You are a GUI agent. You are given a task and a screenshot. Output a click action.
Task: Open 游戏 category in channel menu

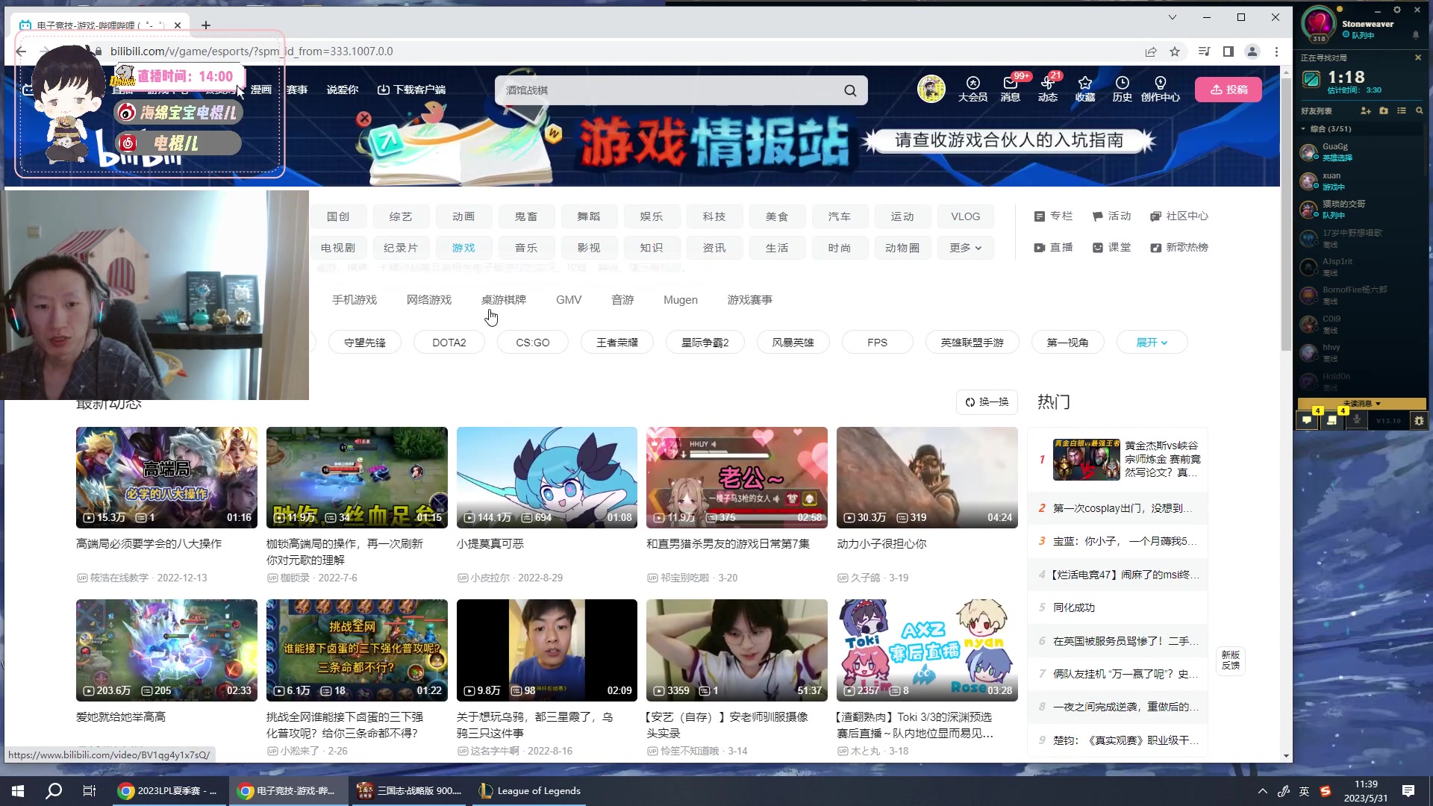463,248
